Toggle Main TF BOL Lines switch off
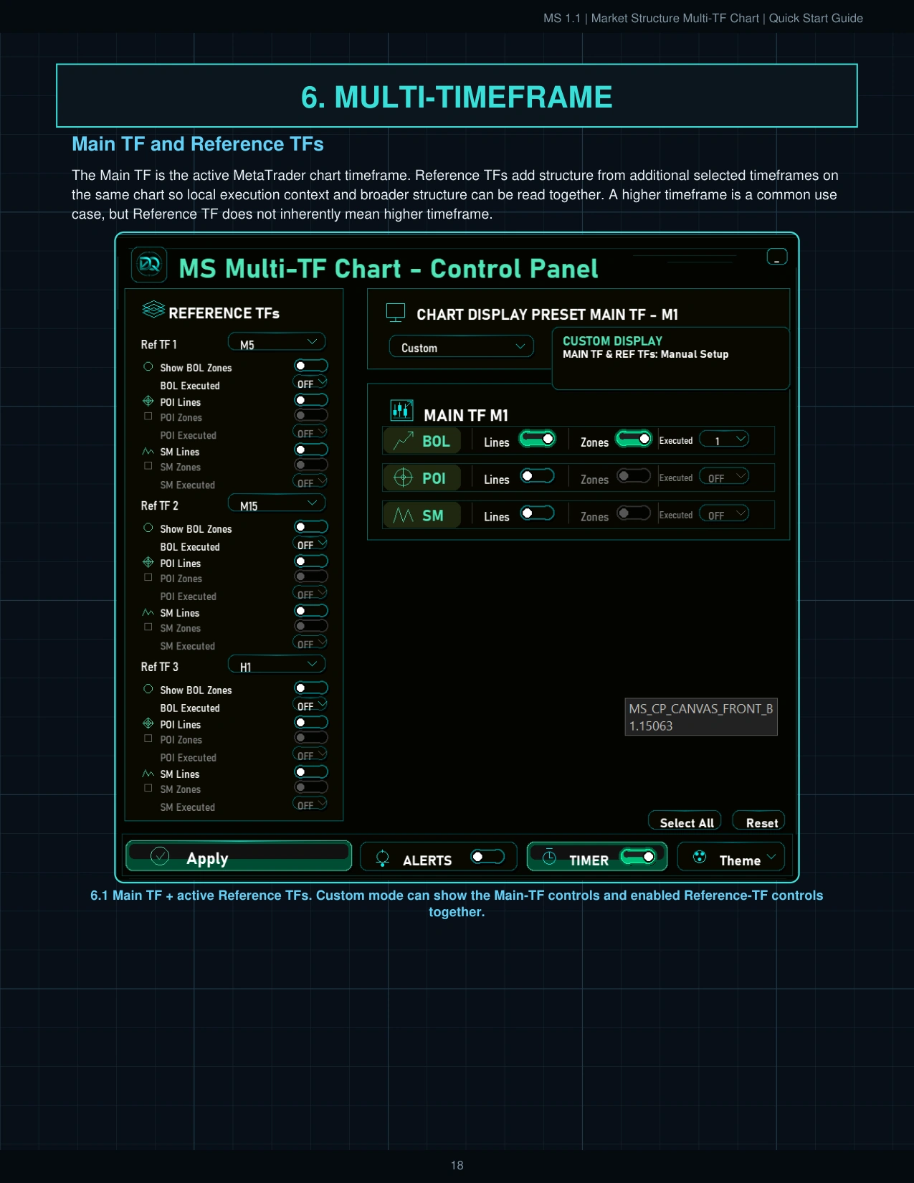This screenshot has height=1183, width=914. point(538,439)
